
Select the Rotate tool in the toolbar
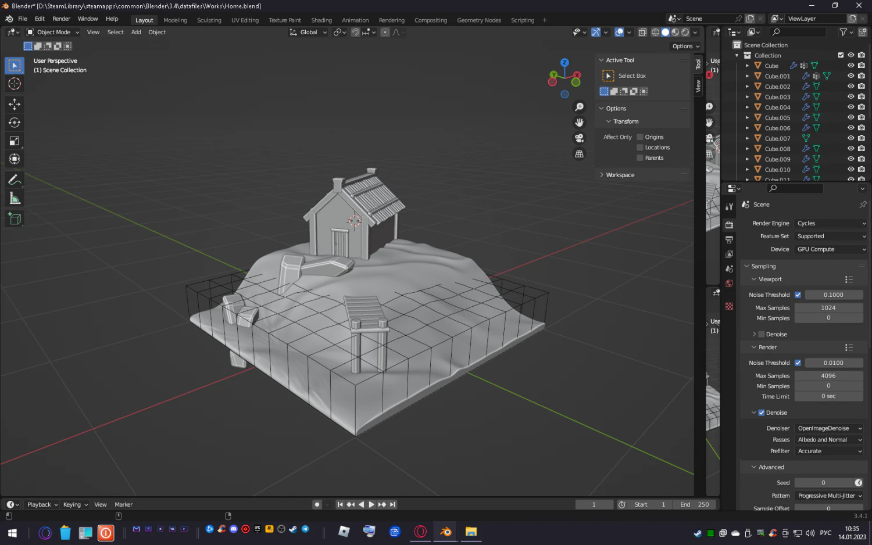pyautogui.click(x=15, y=122)
